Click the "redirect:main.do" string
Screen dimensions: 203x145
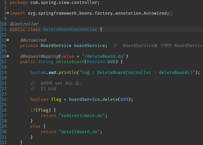82,115
